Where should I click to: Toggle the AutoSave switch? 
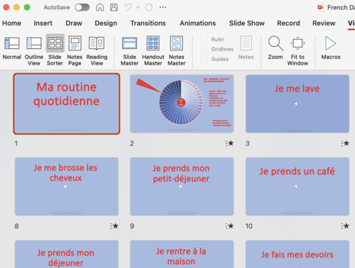pos(82,7)
